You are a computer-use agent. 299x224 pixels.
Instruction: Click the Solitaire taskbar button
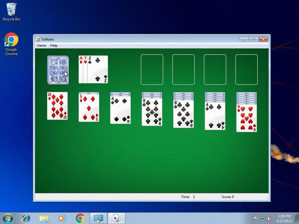117,218
